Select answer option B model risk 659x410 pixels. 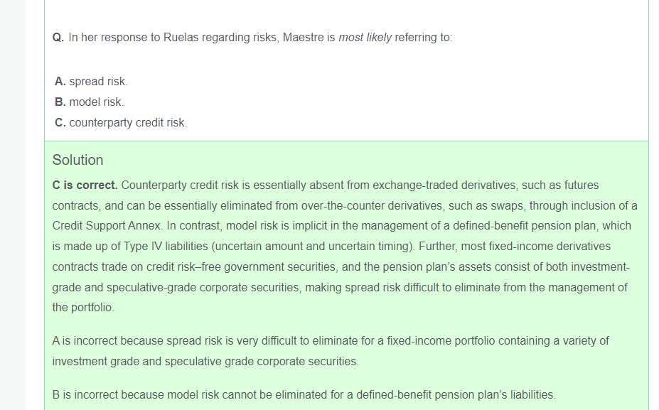96,102
